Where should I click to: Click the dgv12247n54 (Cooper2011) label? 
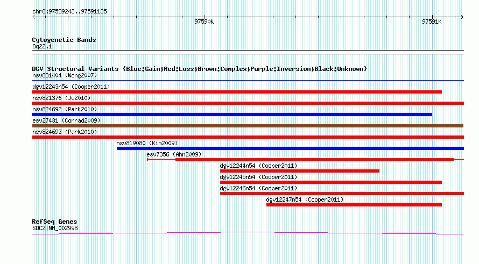tap(305, 199)
